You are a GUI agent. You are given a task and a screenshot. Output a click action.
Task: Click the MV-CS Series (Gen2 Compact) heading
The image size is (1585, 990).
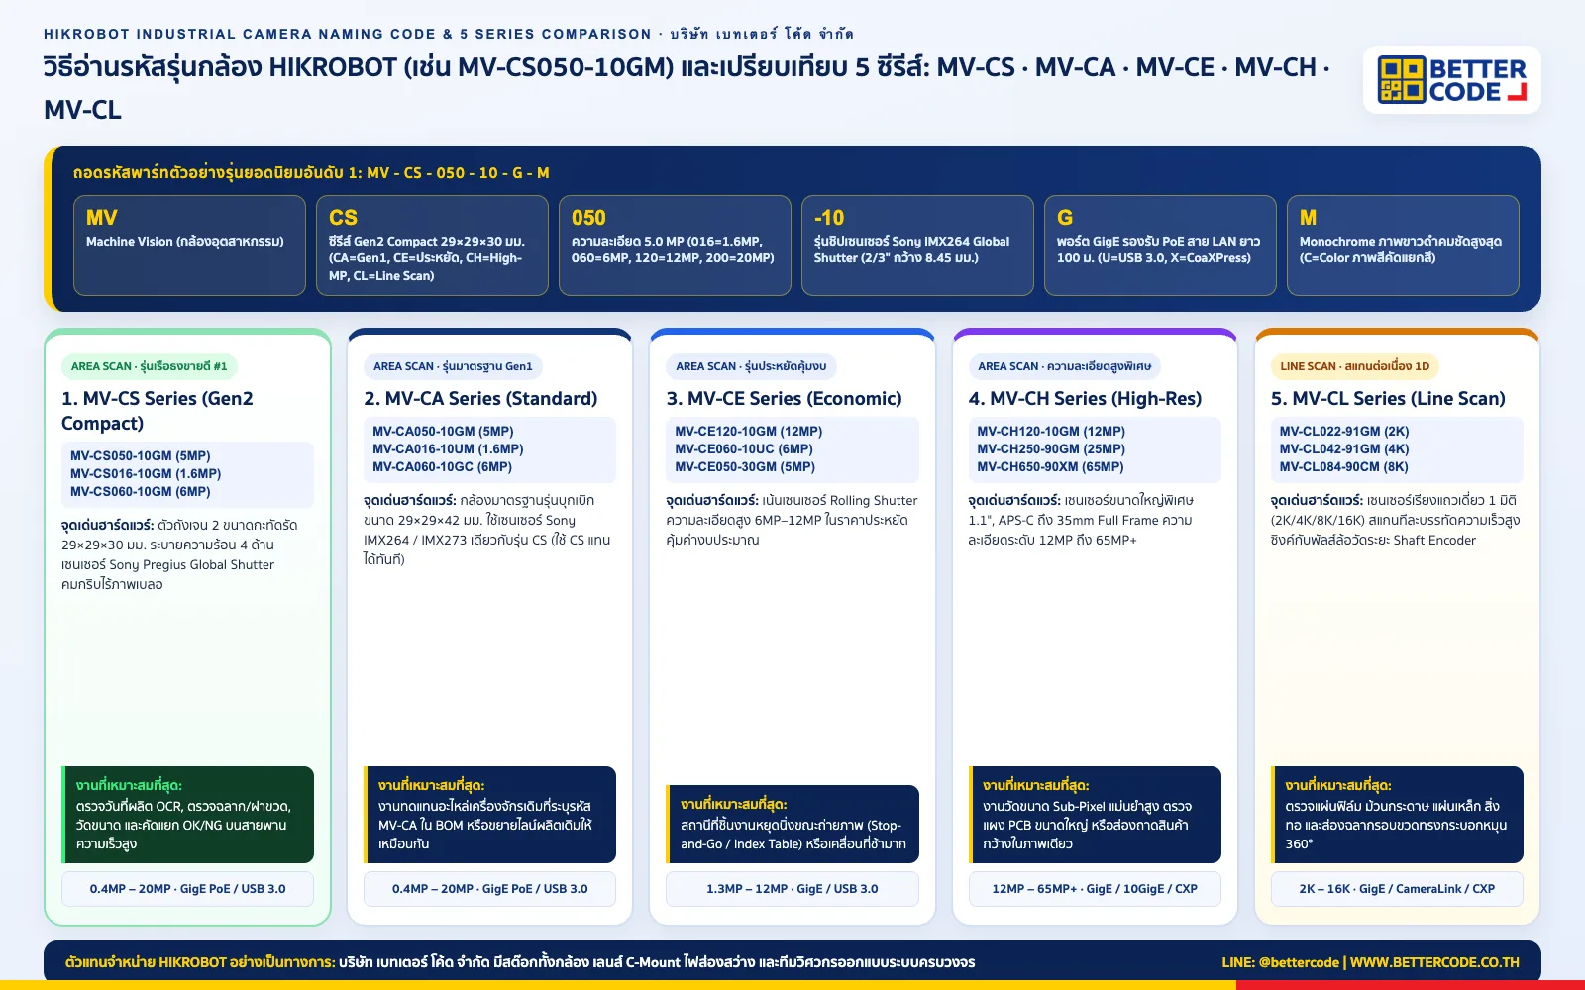(158, 411)
